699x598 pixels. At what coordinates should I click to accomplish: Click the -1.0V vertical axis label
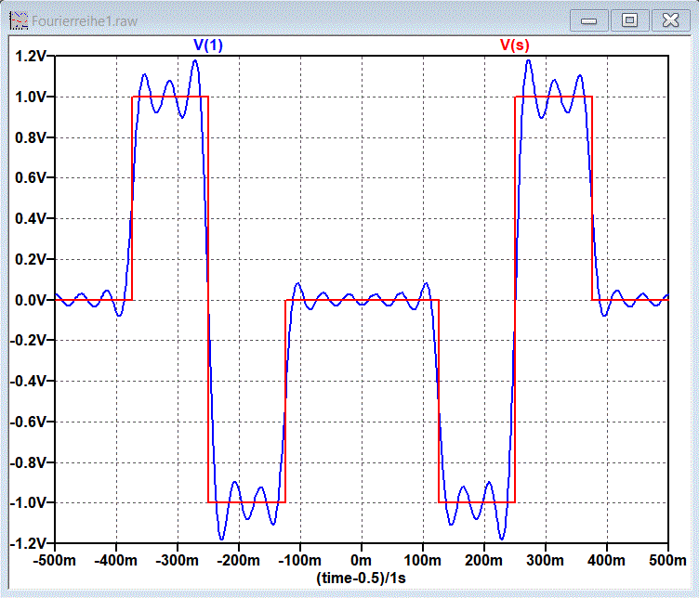28,502
